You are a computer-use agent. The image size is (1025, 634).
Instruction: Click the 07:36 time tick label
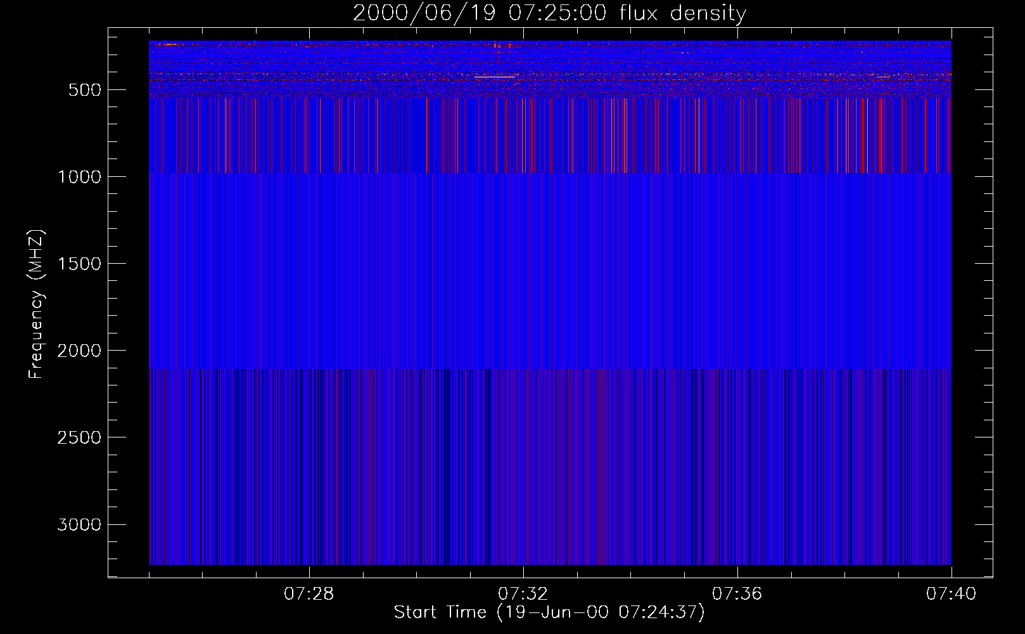click(737, 594)
